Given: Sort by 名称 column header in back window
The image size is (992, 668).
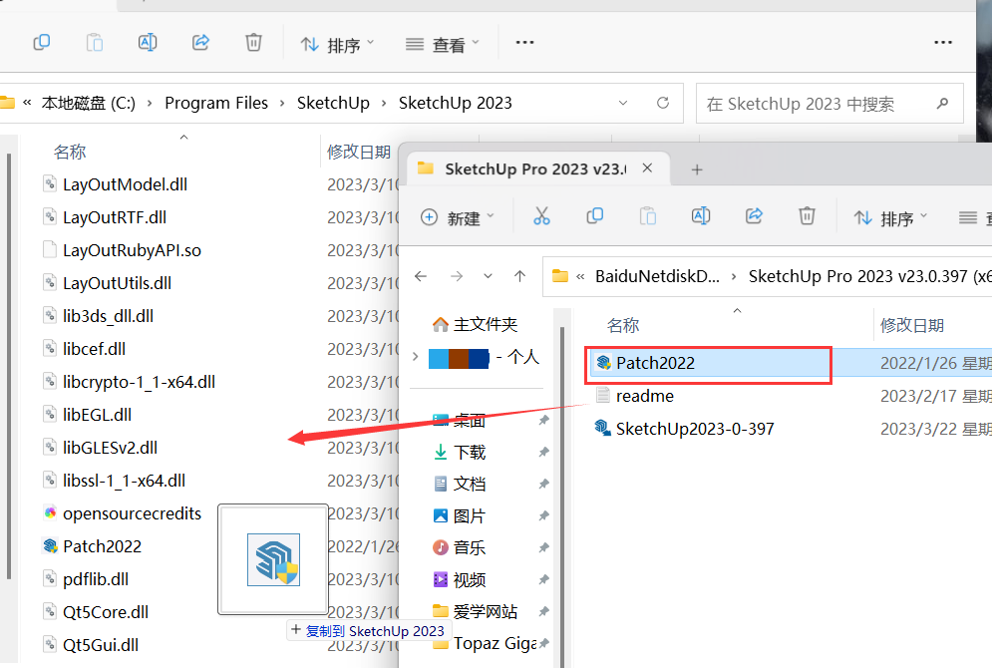Looking at the screenshot, I should (70, 152).
